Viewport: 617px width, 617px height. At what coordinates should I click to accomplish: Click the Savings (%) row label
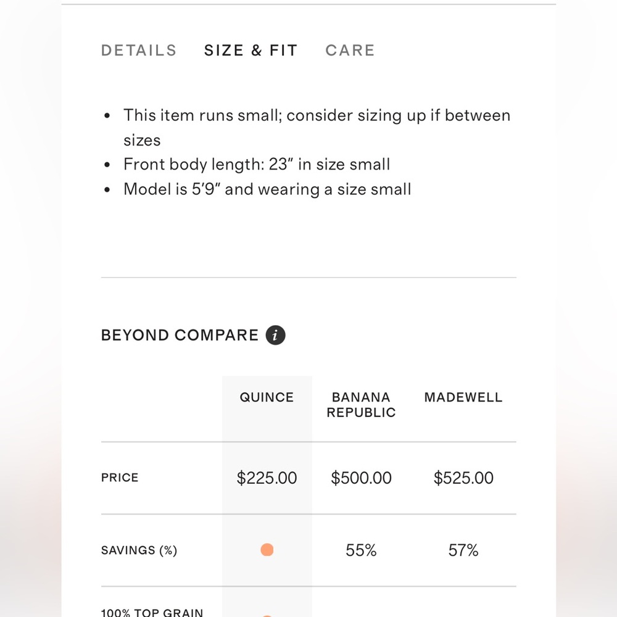coord(139,550)
